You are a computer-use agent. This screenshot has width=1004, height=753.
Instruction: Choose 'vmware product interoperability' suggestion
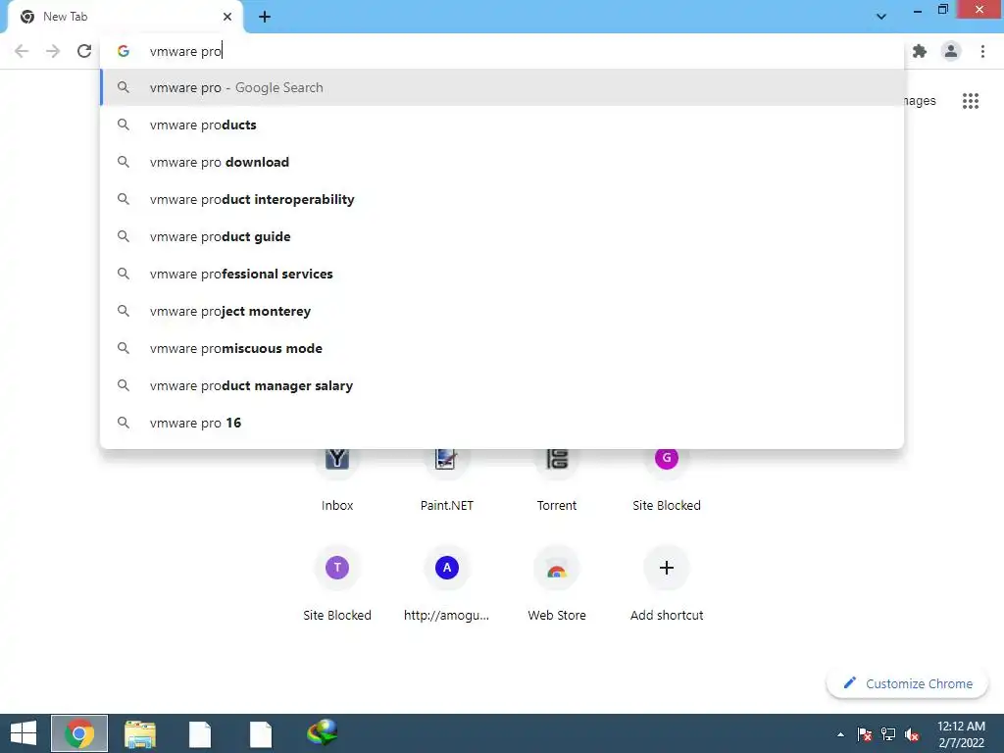coord(502,199)
